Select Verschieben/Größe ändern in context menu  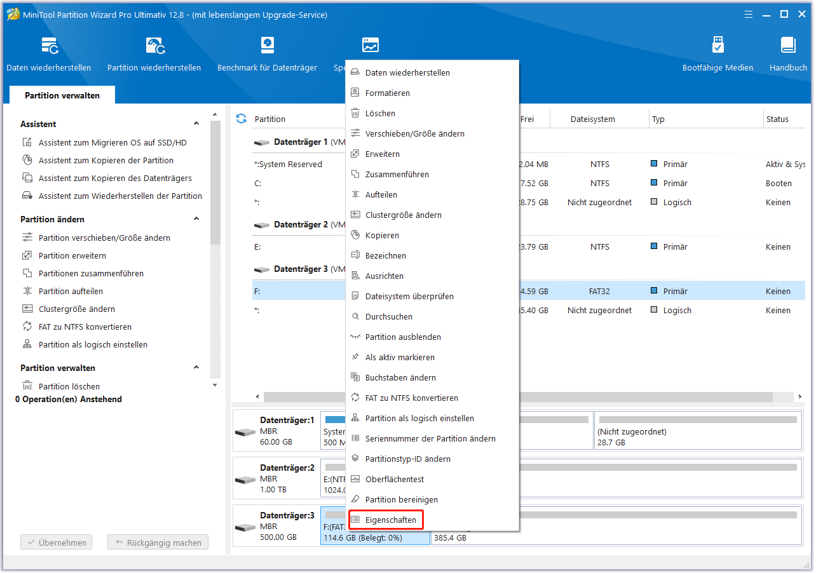(432, 134)
